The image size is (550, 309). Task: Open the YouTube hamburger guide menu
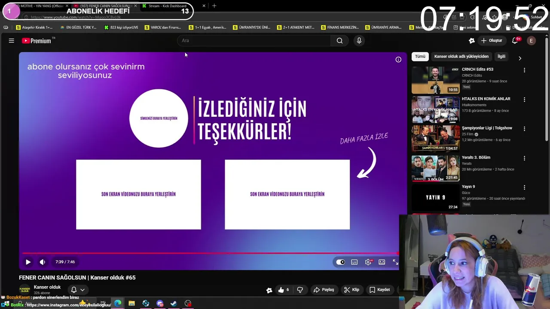coord(12,41)
